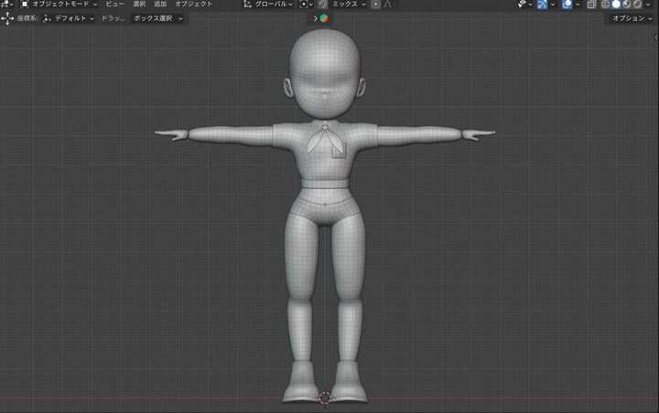Expand the sidebar arrow at the right edge

tap(656, 37)
